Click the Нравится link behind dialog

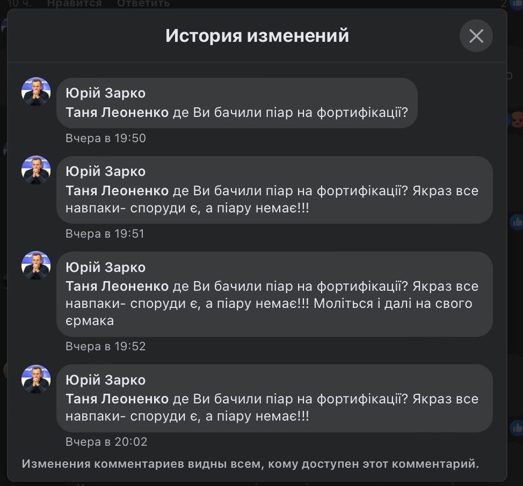[x=75, y=4]
